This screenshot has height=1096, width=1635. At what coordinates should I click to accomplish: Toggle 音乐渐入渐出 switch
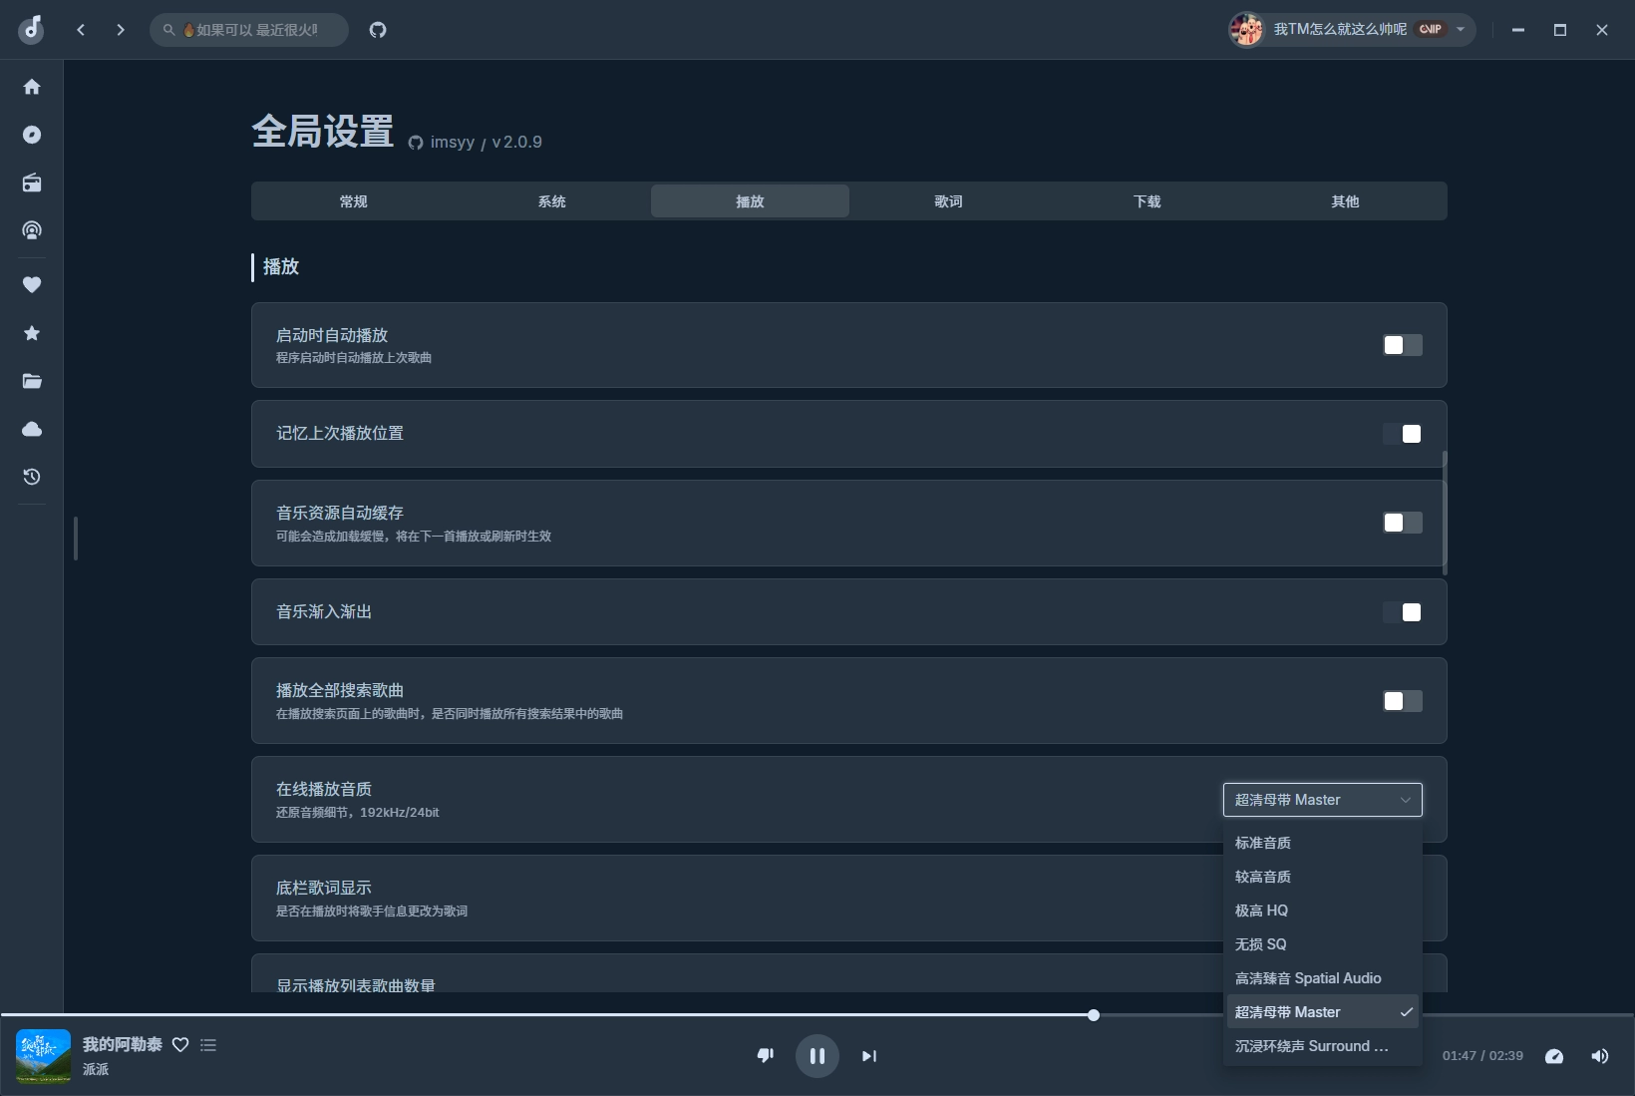click(1402, 612)
